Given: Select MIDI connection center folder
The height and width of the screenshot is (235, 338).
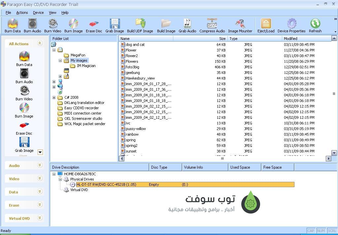Looking at the screenshot, I should (83, 114).
